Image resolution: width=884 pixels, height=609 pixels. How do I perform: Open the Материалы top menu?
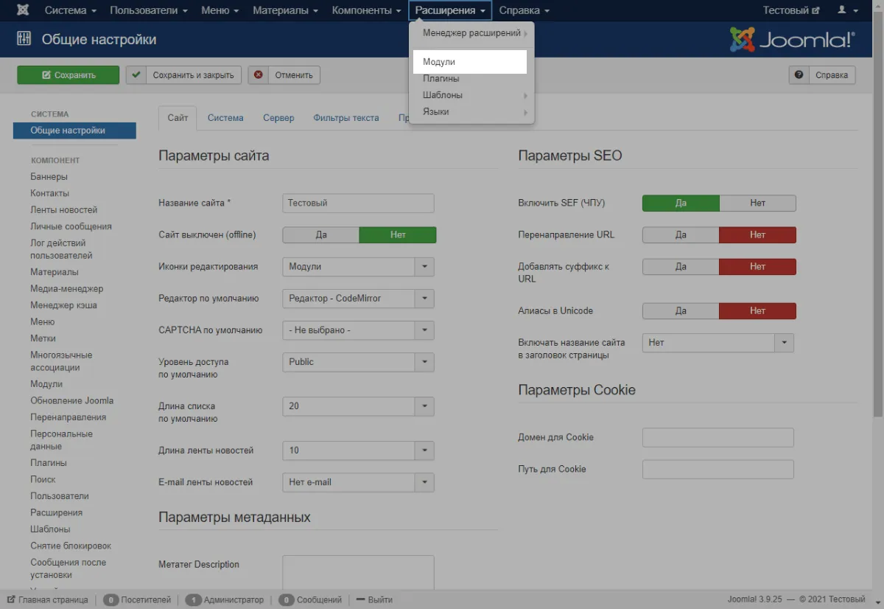pyautogui.click(x=285, y=11)
